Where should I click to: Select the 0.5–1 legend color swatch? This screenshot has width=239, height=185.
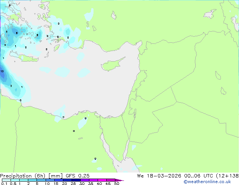coord(15,180)
